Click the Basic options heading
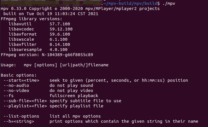The height and width of the screenshot is (127, 208). click(x=19, y=75)
